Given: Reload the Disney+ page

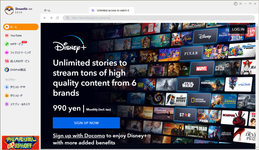Looking at the screenshot, I should click(57, 18).
